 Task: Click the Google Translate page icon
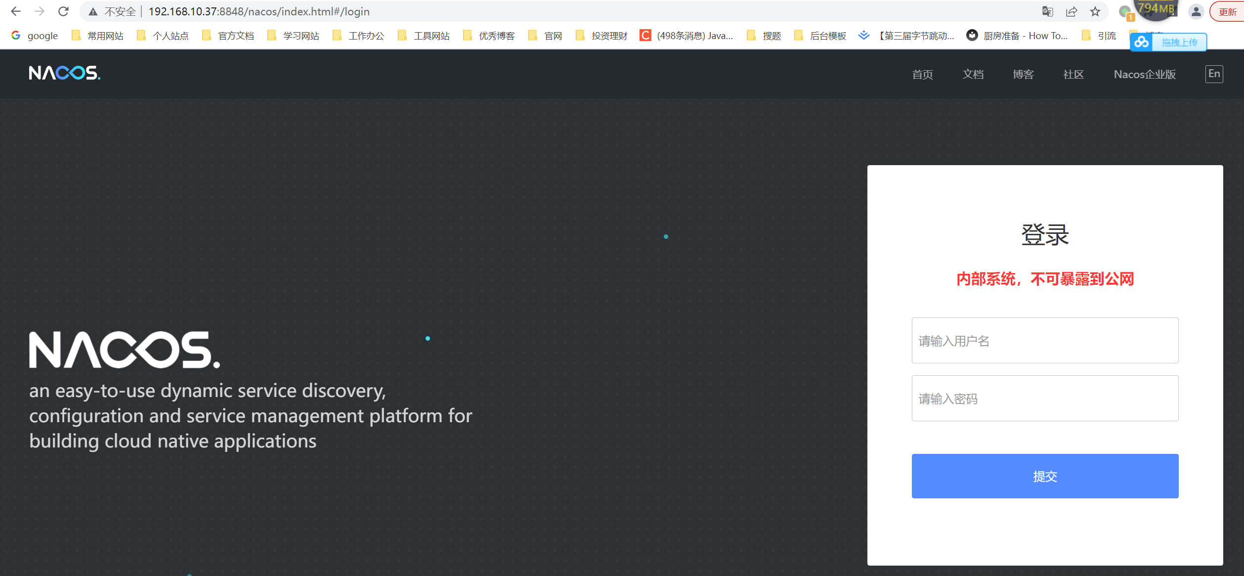click(1047, 11)
